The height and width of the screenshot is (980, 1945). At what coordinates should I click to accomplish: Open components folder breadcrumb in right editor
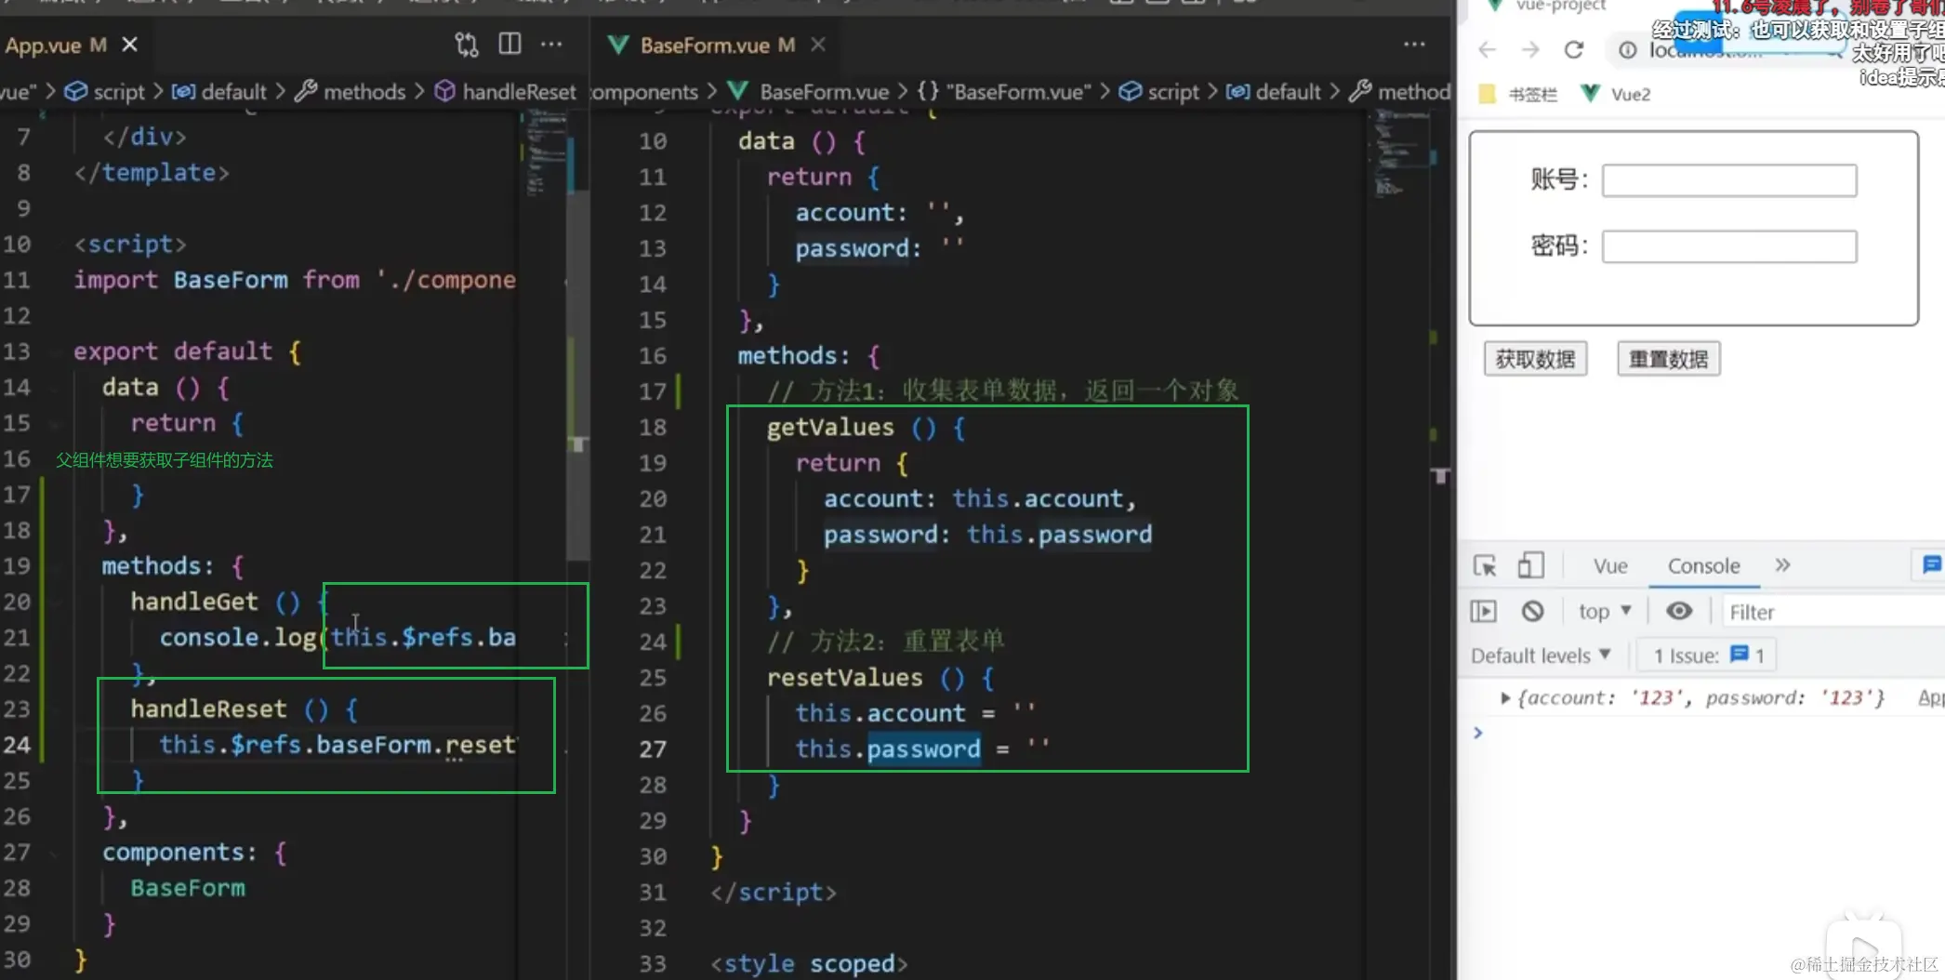pos(644,92)
